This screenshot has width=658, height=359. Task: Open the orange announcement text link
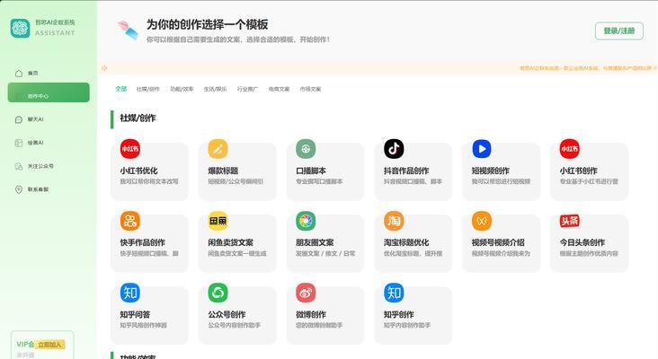click(x=586, y=68)
